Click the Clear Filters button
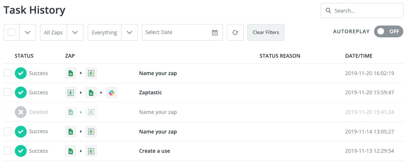Viewport: 407px width, 162px height. [266, 33]
